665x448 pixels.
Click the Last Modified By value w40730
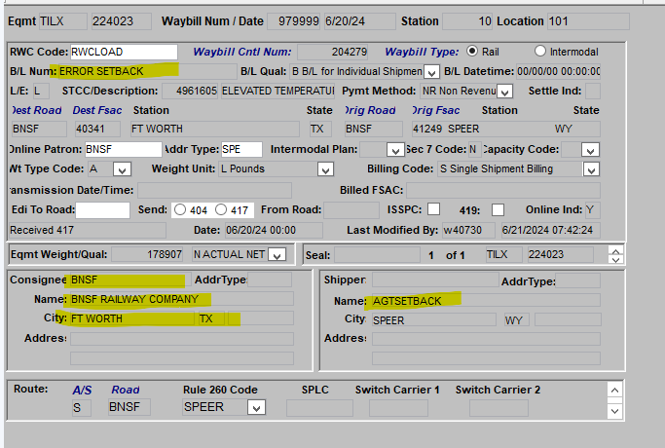coord(468,231)
